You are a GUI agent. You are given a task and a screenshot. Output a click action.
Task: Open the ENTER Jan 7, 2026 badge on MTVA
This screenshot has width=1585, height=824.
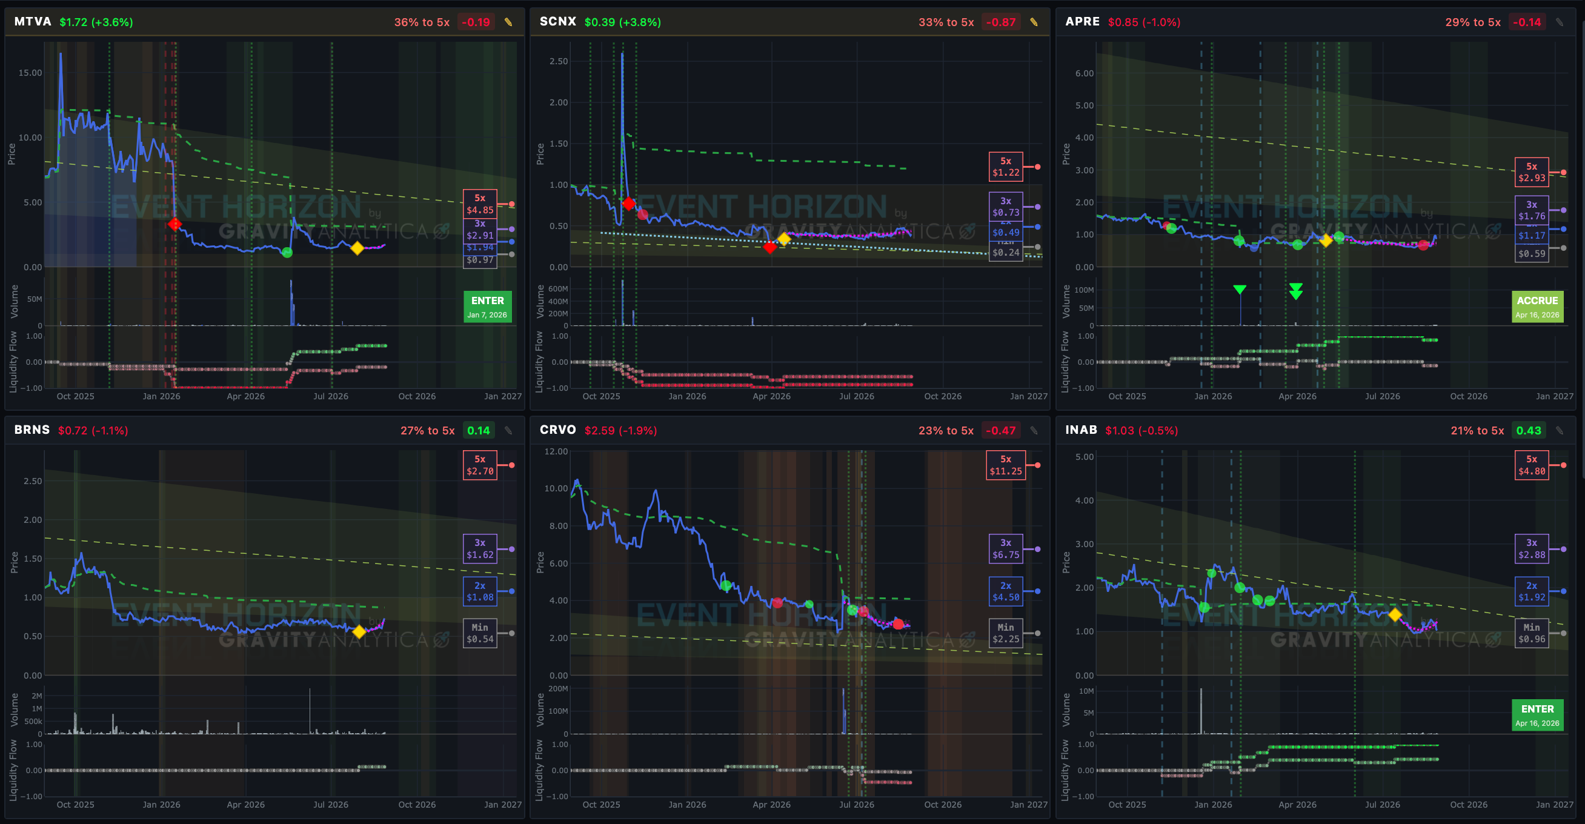point(487,307)
